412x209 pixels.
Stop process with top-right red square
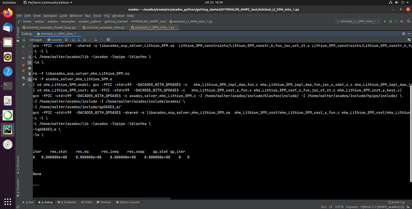pos(402,21)
